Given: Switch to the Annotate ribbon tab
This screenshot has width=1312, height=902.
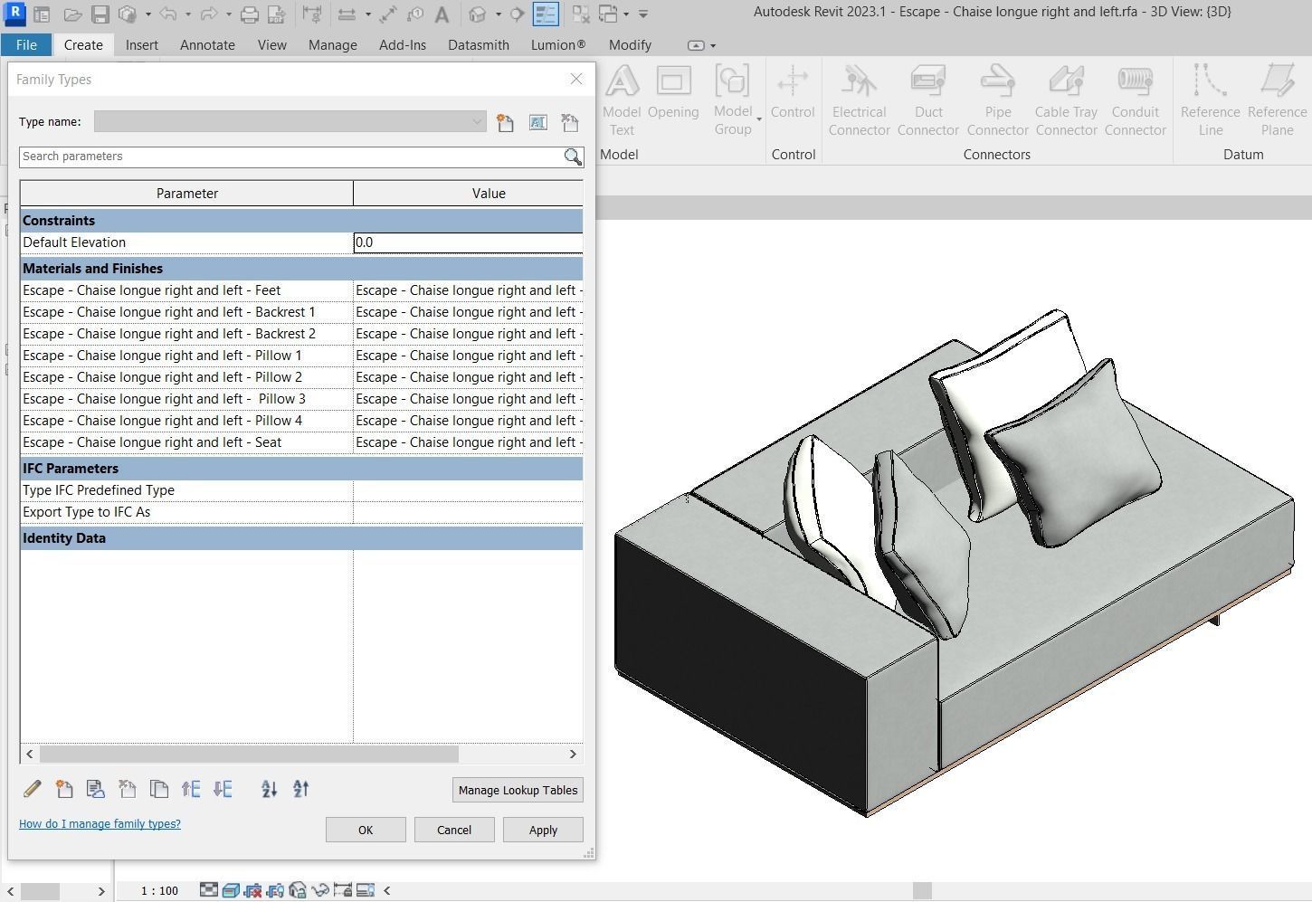Looking at the screenshot, I should click(x=207, y=45).
